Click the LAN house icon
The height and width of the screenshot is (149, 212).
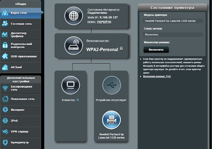pos(5,99)
